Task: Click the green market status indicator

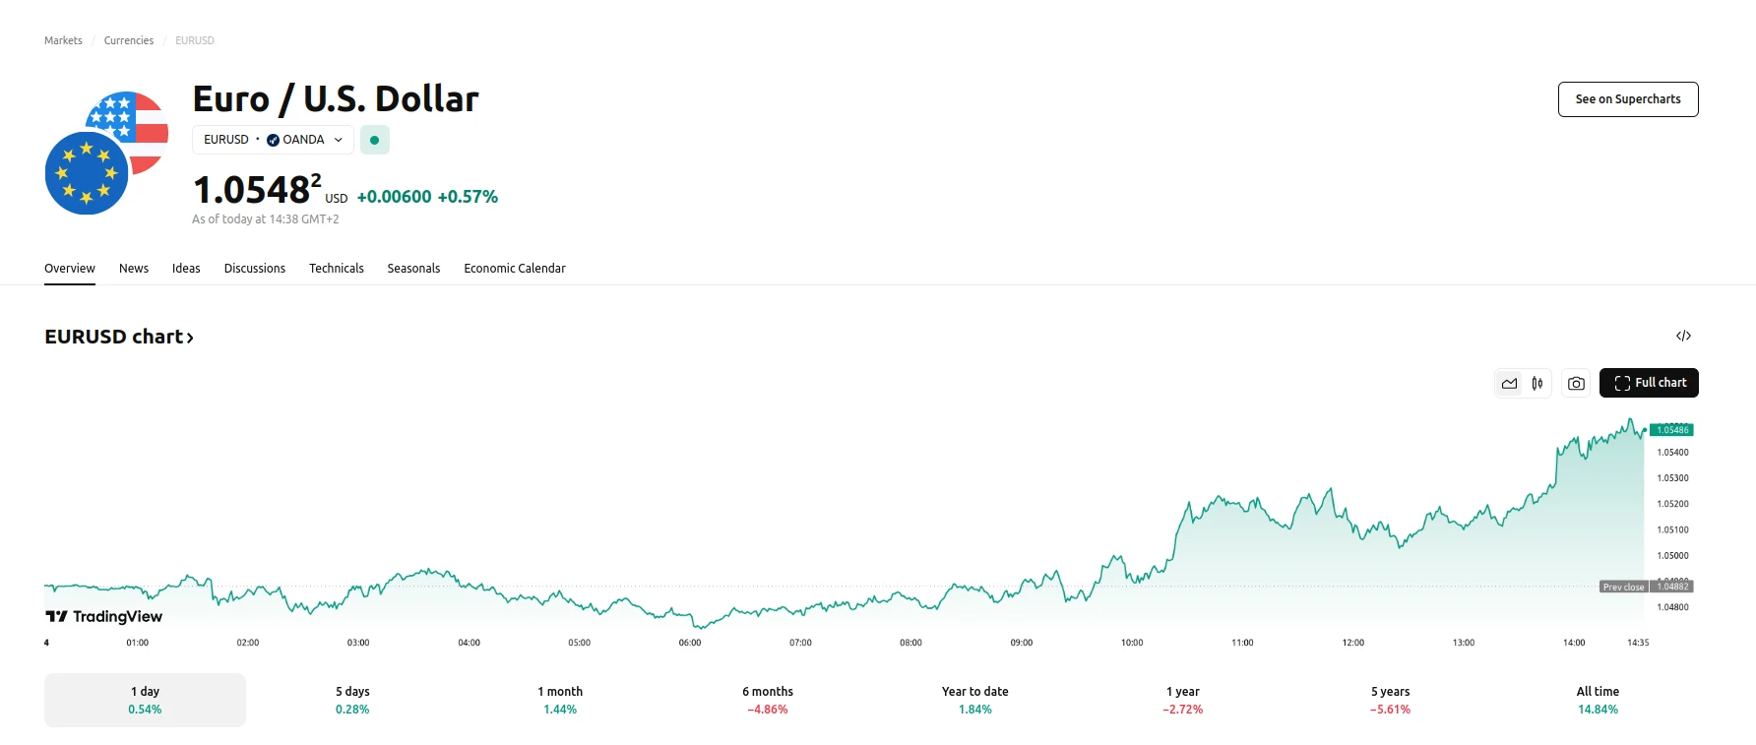Action: (374, 141)
